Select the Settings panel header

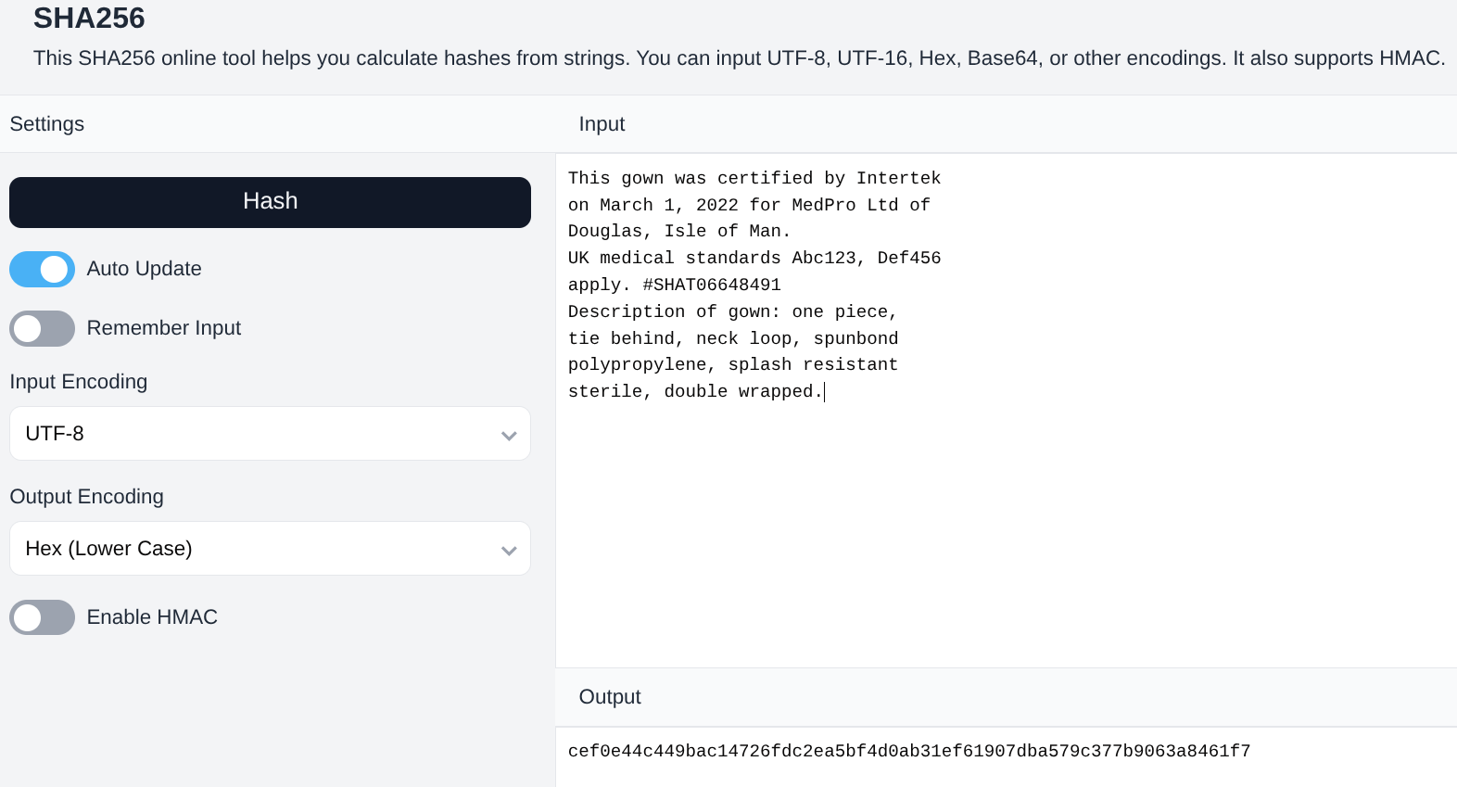[47, 124]
